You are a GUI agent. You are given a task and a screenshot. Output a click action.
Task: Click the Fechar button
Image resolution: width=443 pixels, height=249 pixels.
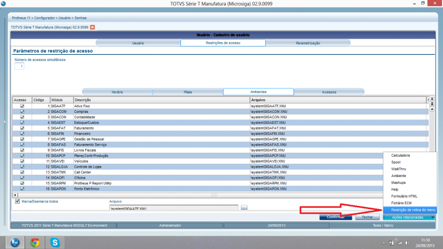click(367, 217)
